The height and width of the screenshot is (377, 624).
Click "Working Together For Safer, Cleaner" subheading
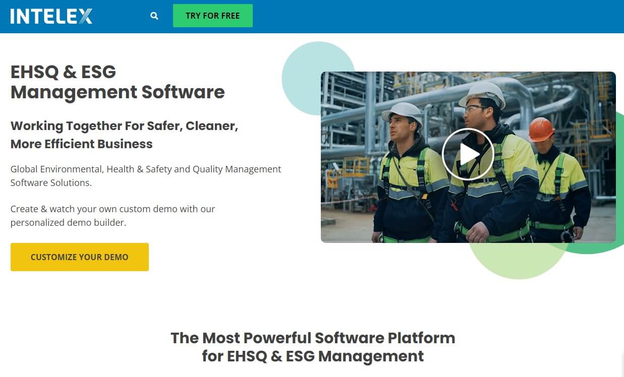point(124,135)
